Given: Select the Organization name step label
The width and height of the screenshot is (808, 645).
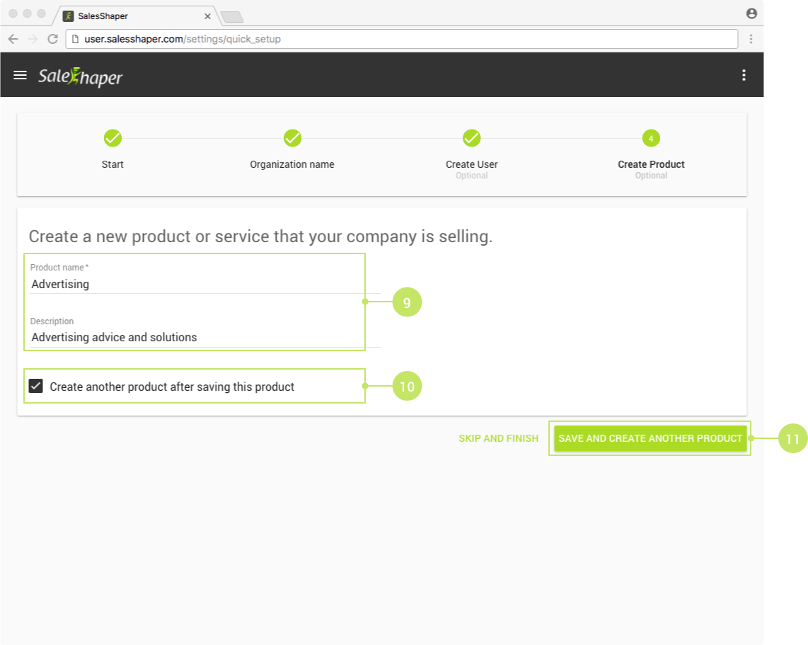Looking at the screenshot, I should point(292,164).
